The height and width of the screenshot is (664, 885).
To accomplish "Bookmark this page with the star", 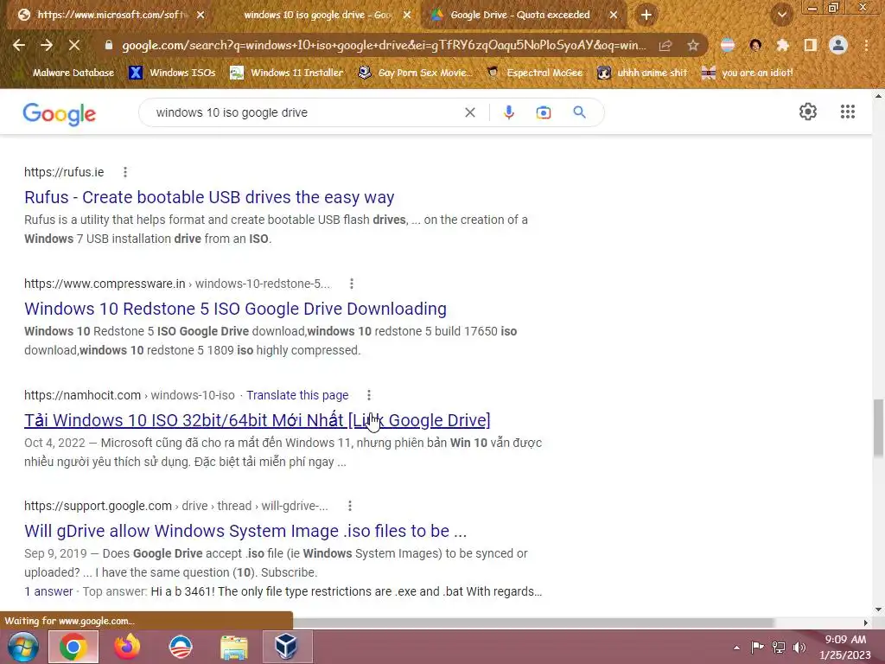I will point(692,45).
